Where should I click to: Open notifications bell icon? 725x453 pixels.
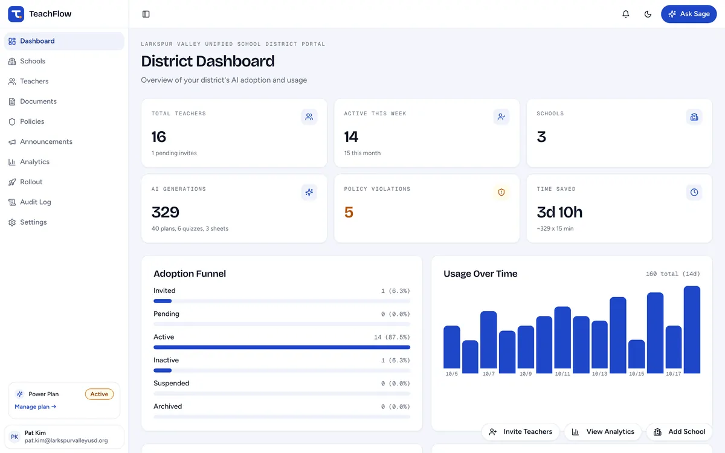click(x=626, y=14)
